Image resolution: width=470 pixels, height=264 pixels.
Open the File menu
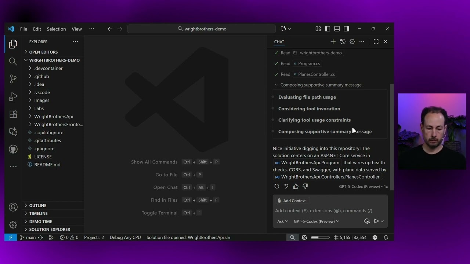tap(23, 29)
